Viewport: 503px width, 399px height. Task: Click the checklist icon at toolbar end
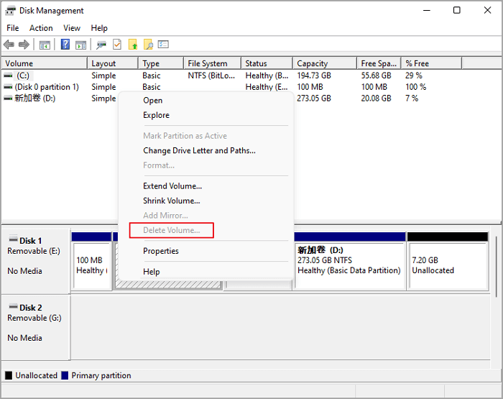[163, 45]
